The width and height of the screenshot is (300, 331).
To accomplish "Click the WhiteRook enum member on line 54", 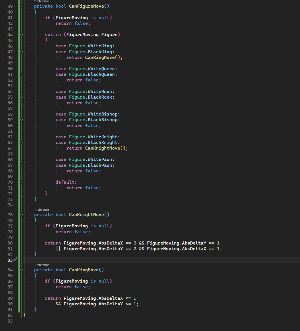I will click(100, 91).
